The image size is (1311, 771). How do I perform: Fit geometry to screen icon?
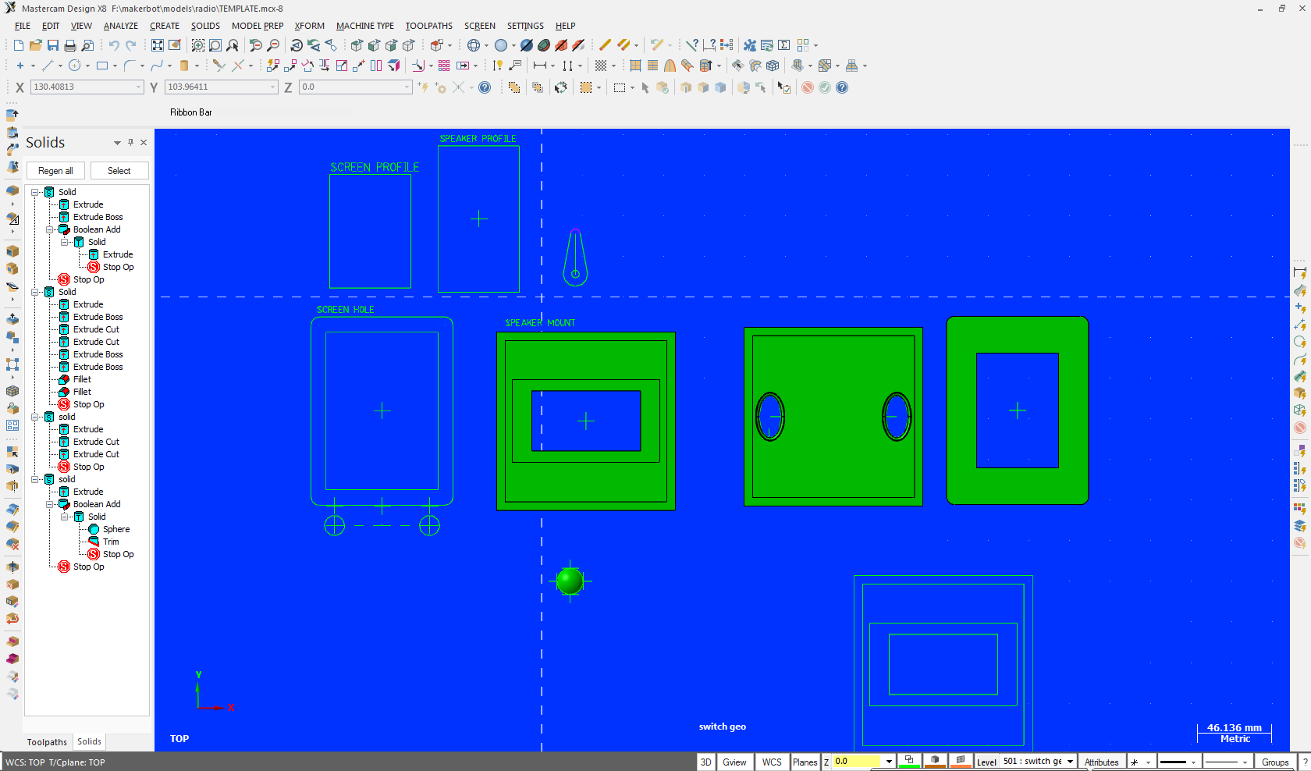[x=158, y=45]
